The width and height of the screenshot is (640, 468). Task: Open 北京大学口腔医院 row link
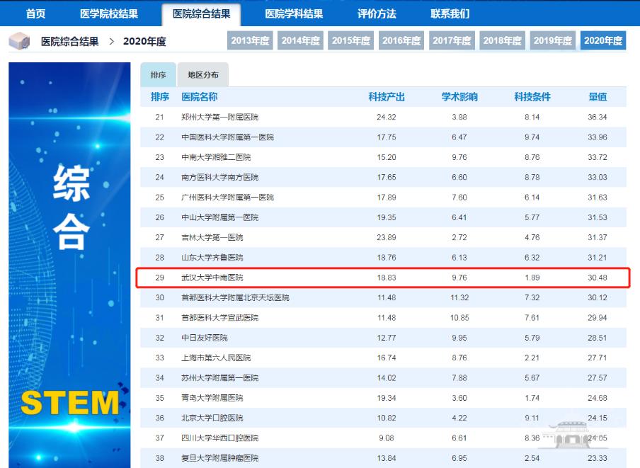212,418
